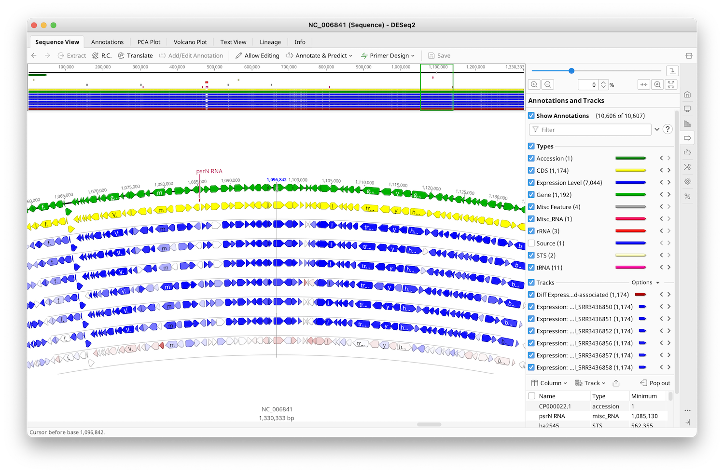Click the zoom level slider handle
724x473 pixels.
click(x=571, y=71)
